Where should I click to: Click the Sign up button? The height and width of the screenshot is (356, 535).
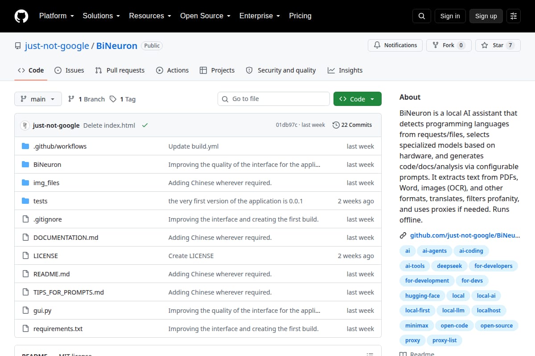tap(486, 16)
